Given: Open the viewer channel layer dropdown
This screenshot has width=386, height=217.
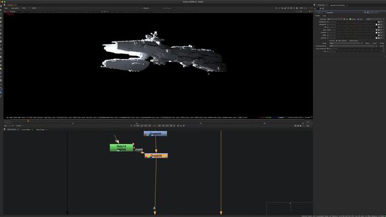Looking at the screenshot, I should click(6, 8).
